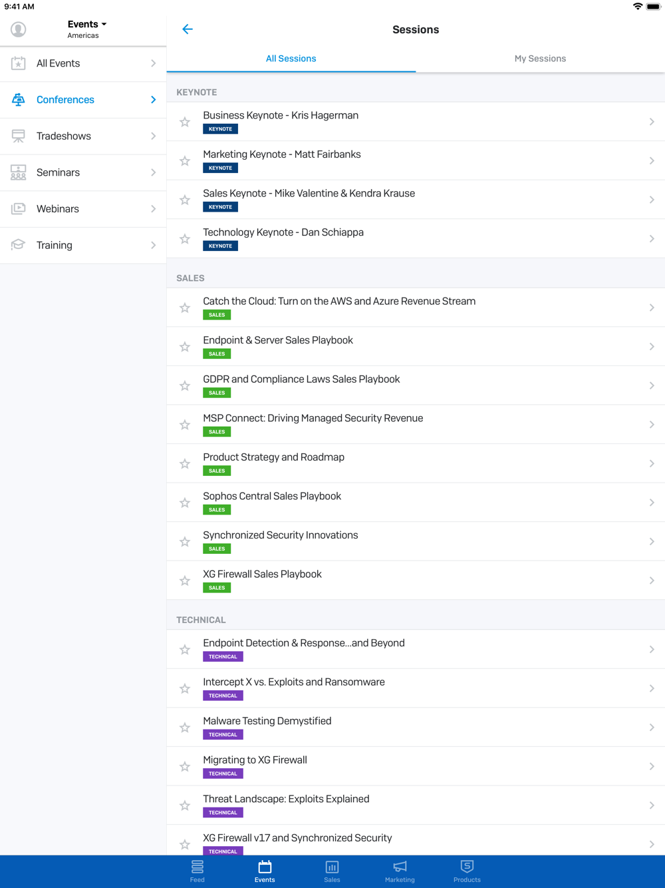Select the Tradeshows booth icon in sidebar
The image size is (665, 888).
click(x=19, y=136)
